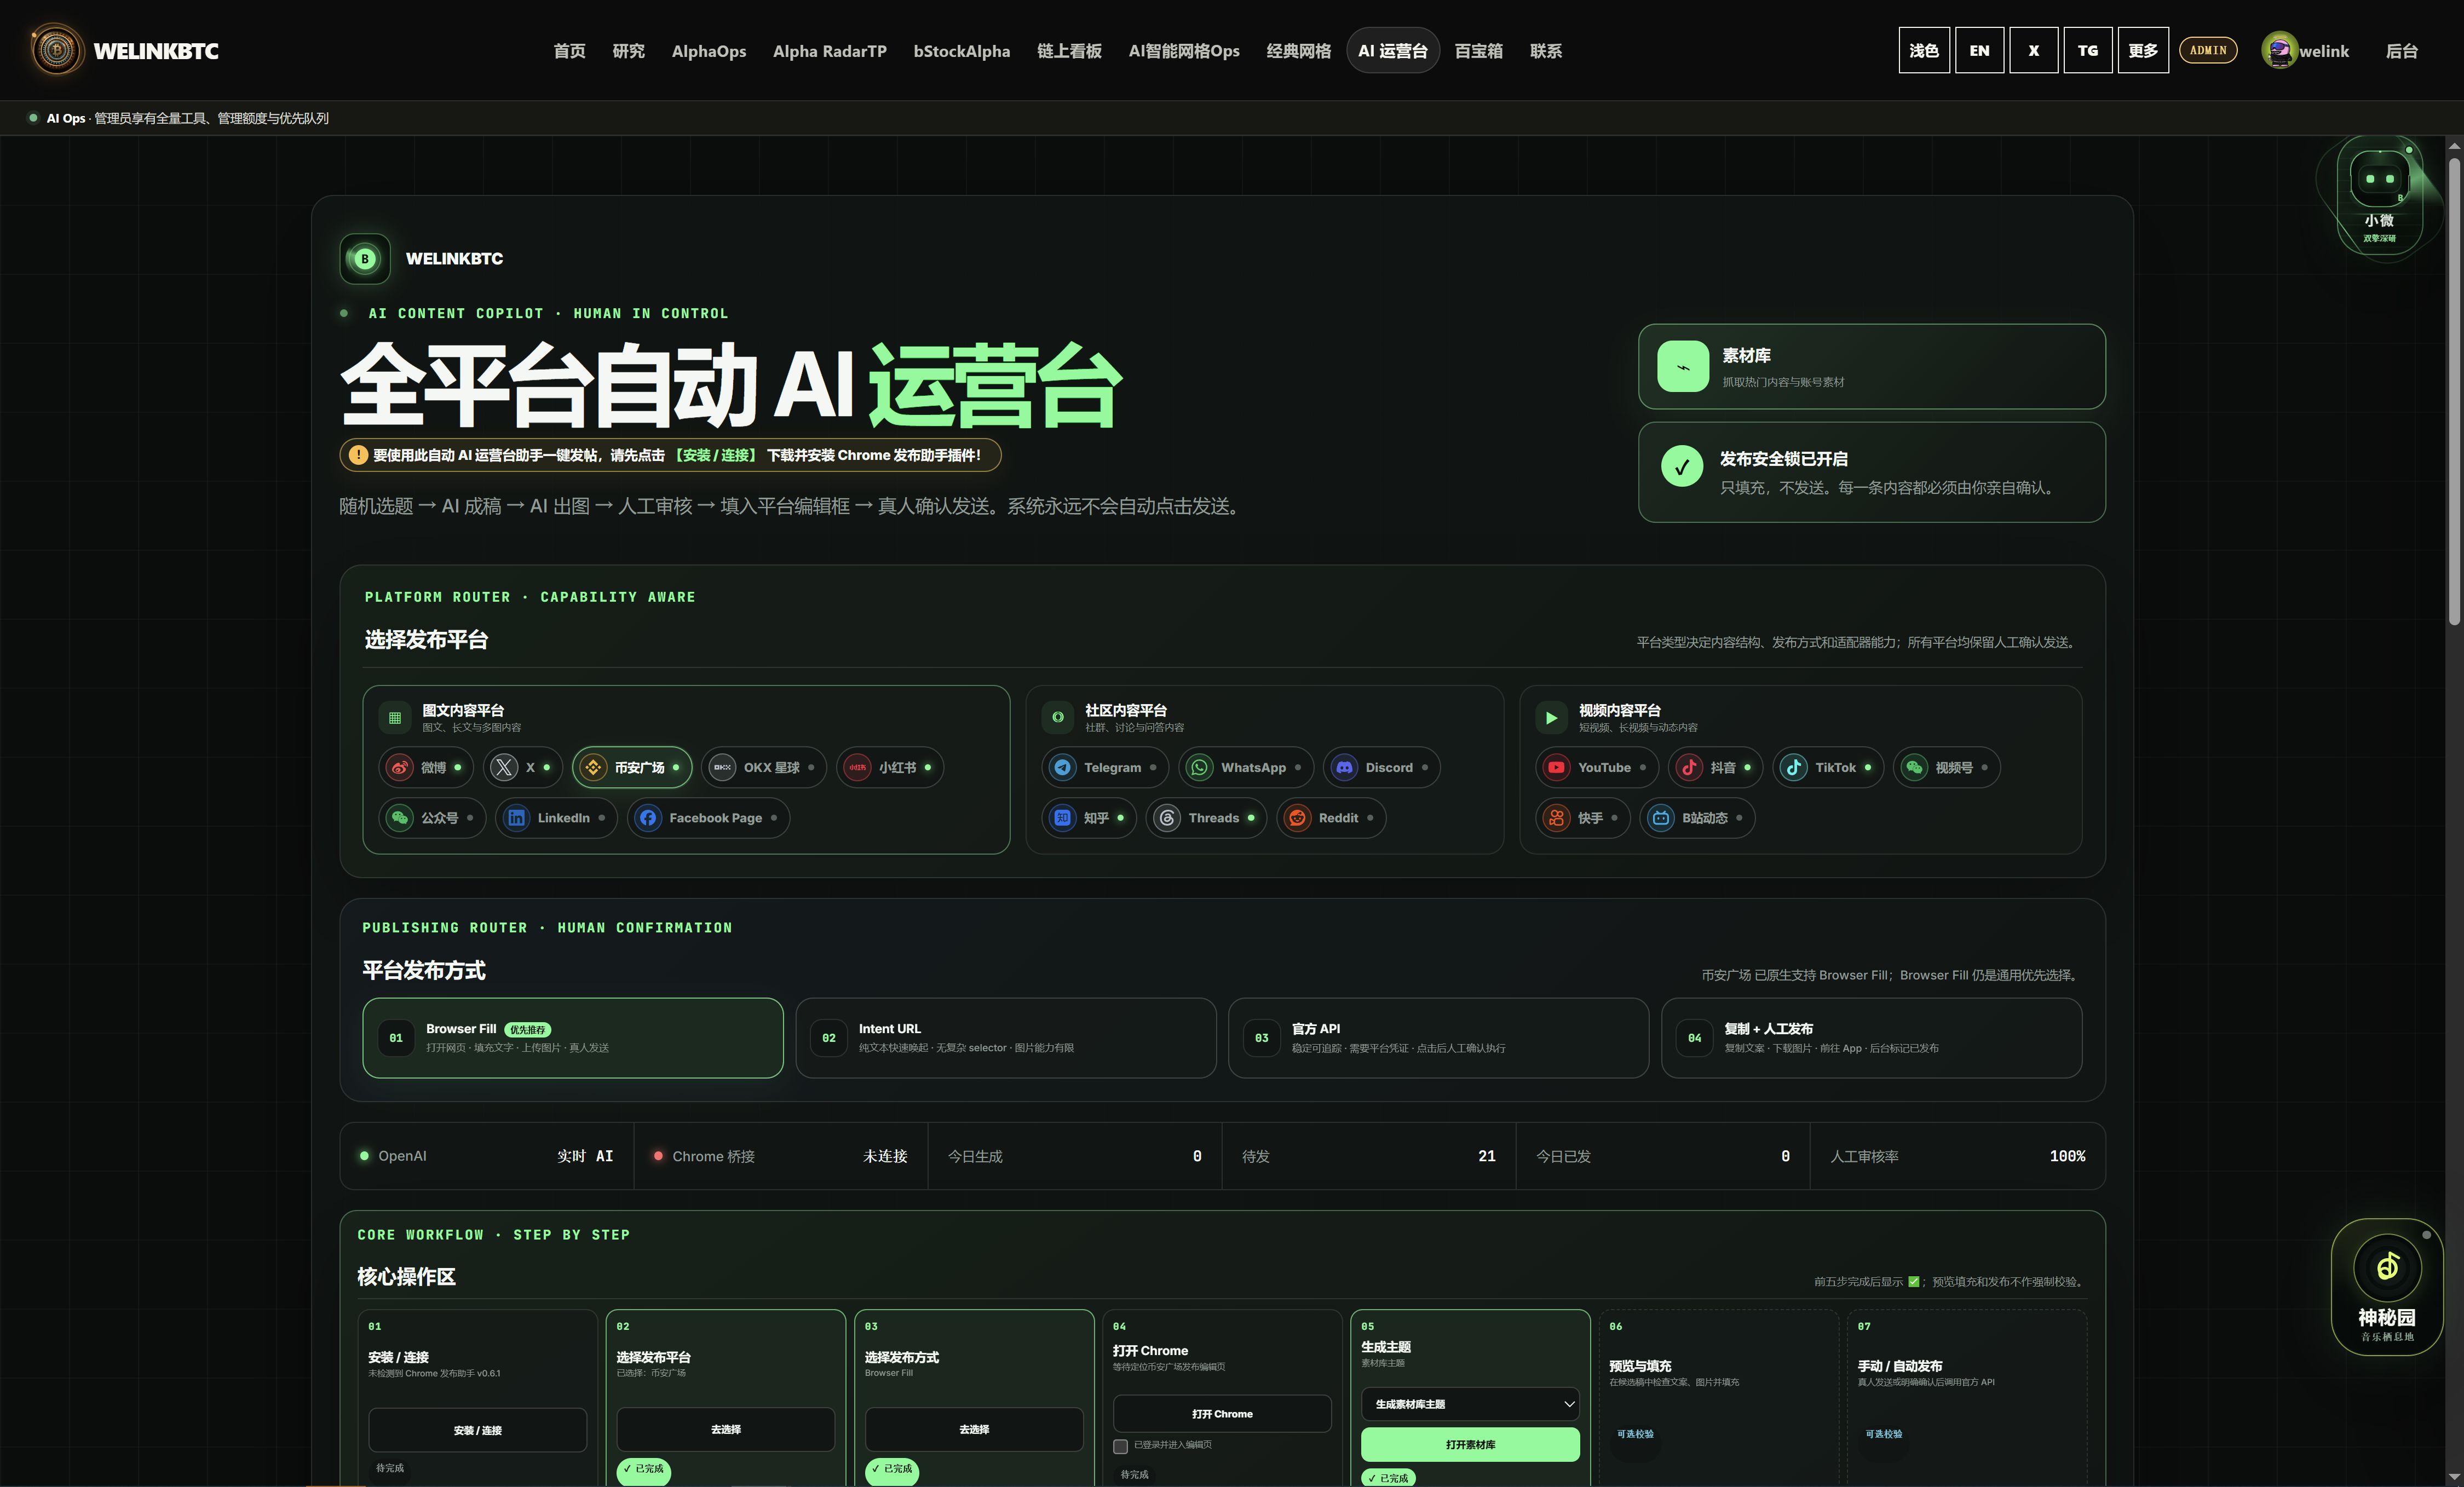Screen dimensions: 2464x1487
Task: Select the AI 运营台 nav tab
Action: click(1393, 51)
